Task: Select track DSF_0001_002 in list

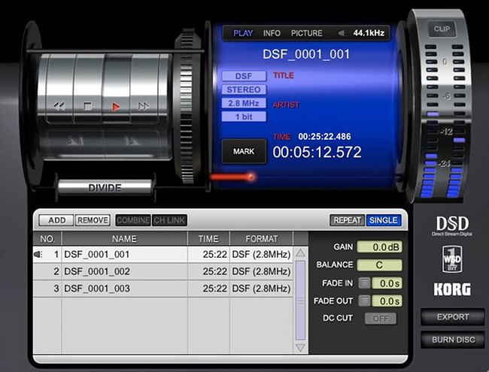Action: (162, 271)
